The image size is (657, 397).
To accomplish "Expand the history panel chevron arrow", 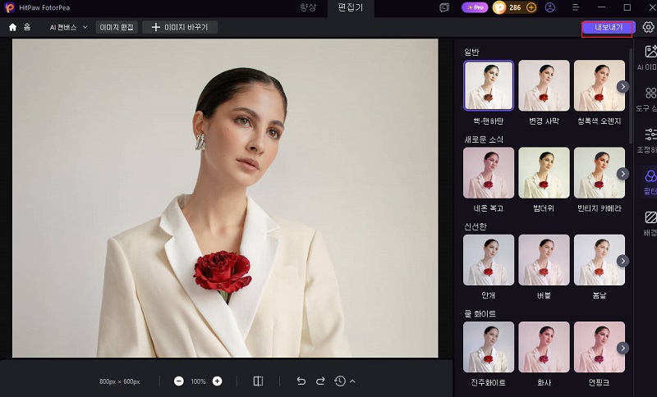I will (x=352, y=381).
